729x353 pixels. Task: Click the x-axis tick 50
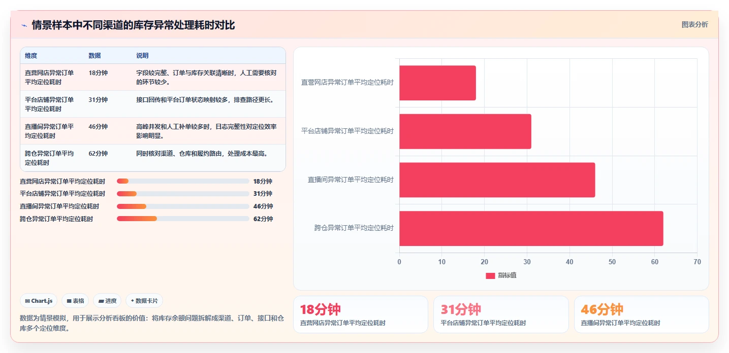tap(612, 262)
